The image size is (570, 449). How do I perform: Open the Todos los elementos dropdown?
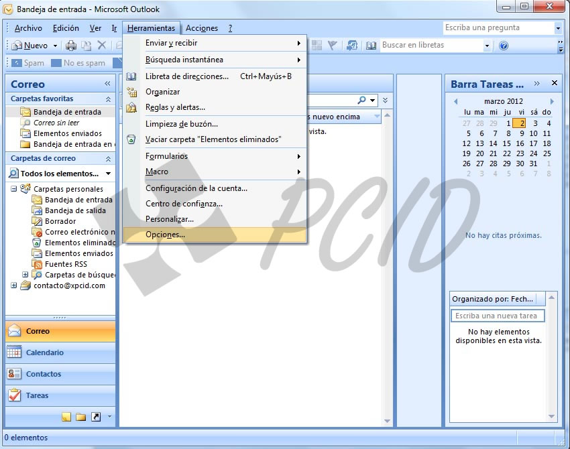108,174
